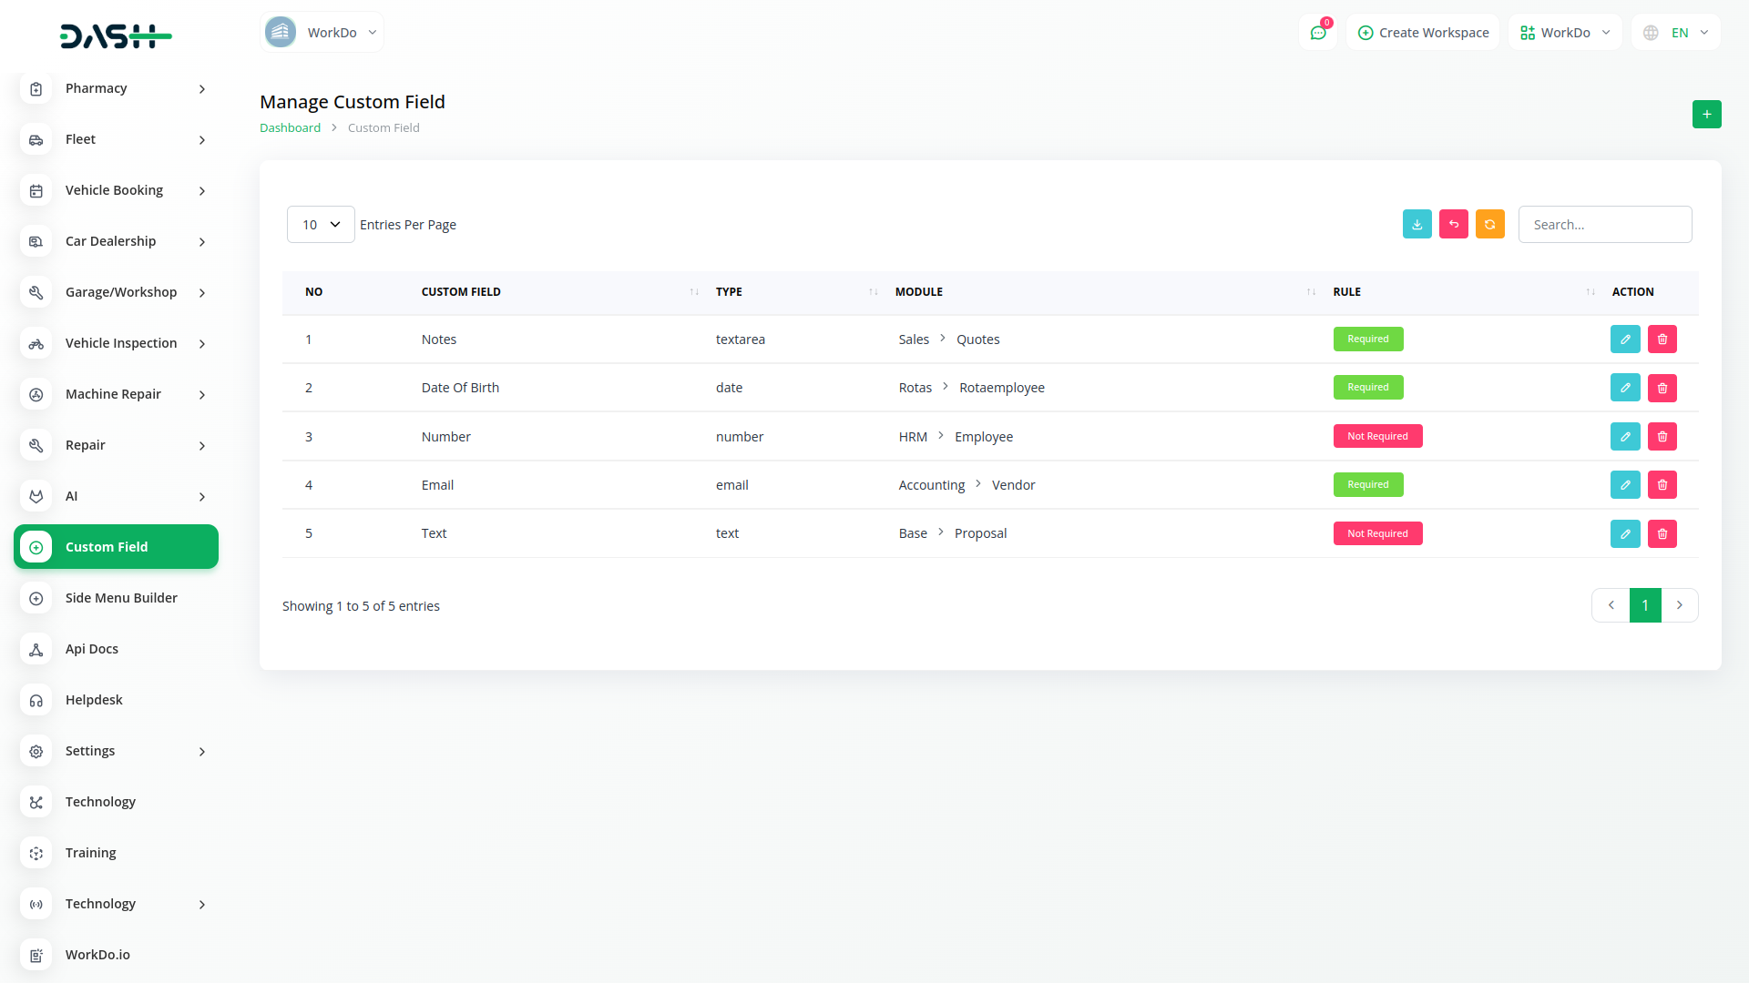Click the Helpdesk headset icon

pos(36,700)
